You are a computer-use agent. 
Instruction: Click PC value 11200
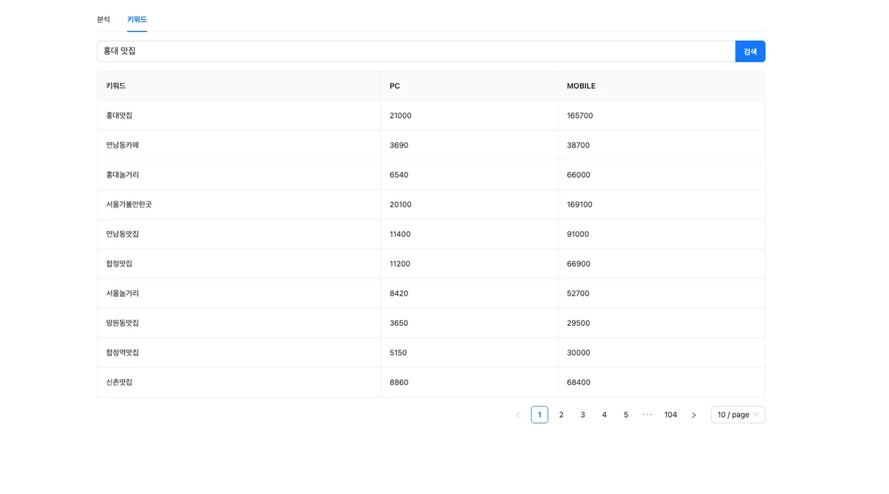400,264
